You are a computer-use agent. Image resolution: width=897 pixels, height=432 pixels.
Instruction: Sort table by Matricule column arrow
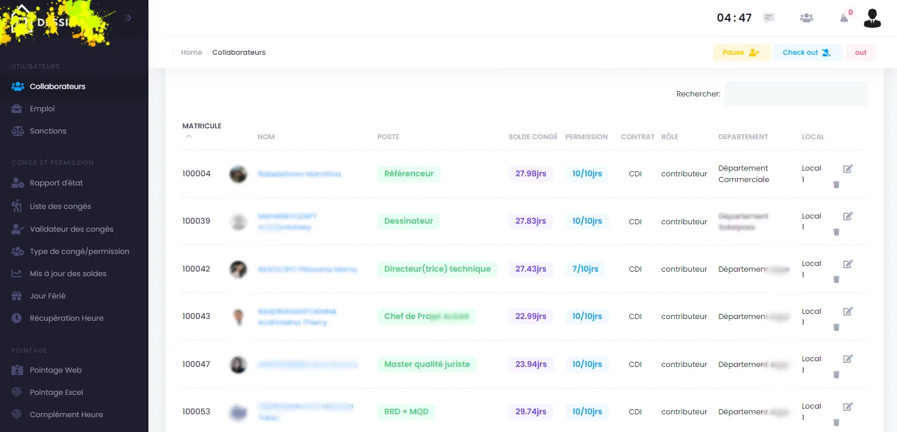188,136
